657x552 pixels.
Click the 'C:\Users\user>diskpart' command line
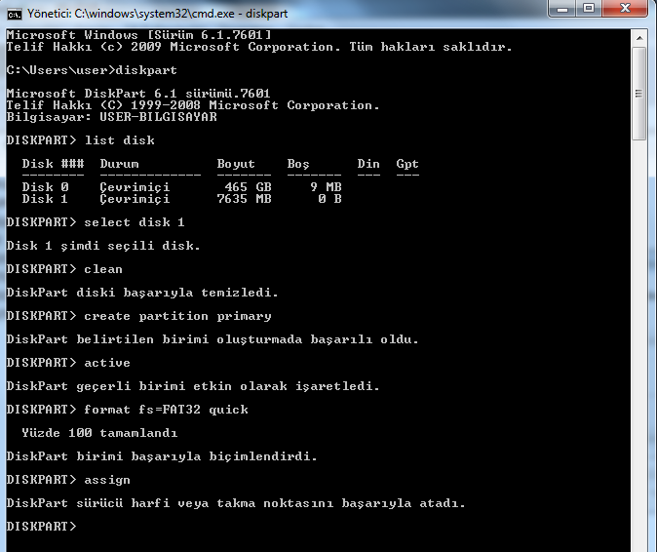point(92,70)
